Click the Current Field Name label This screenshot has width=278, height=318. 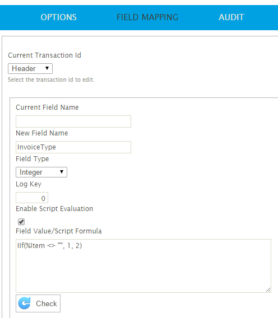[47, 107]
